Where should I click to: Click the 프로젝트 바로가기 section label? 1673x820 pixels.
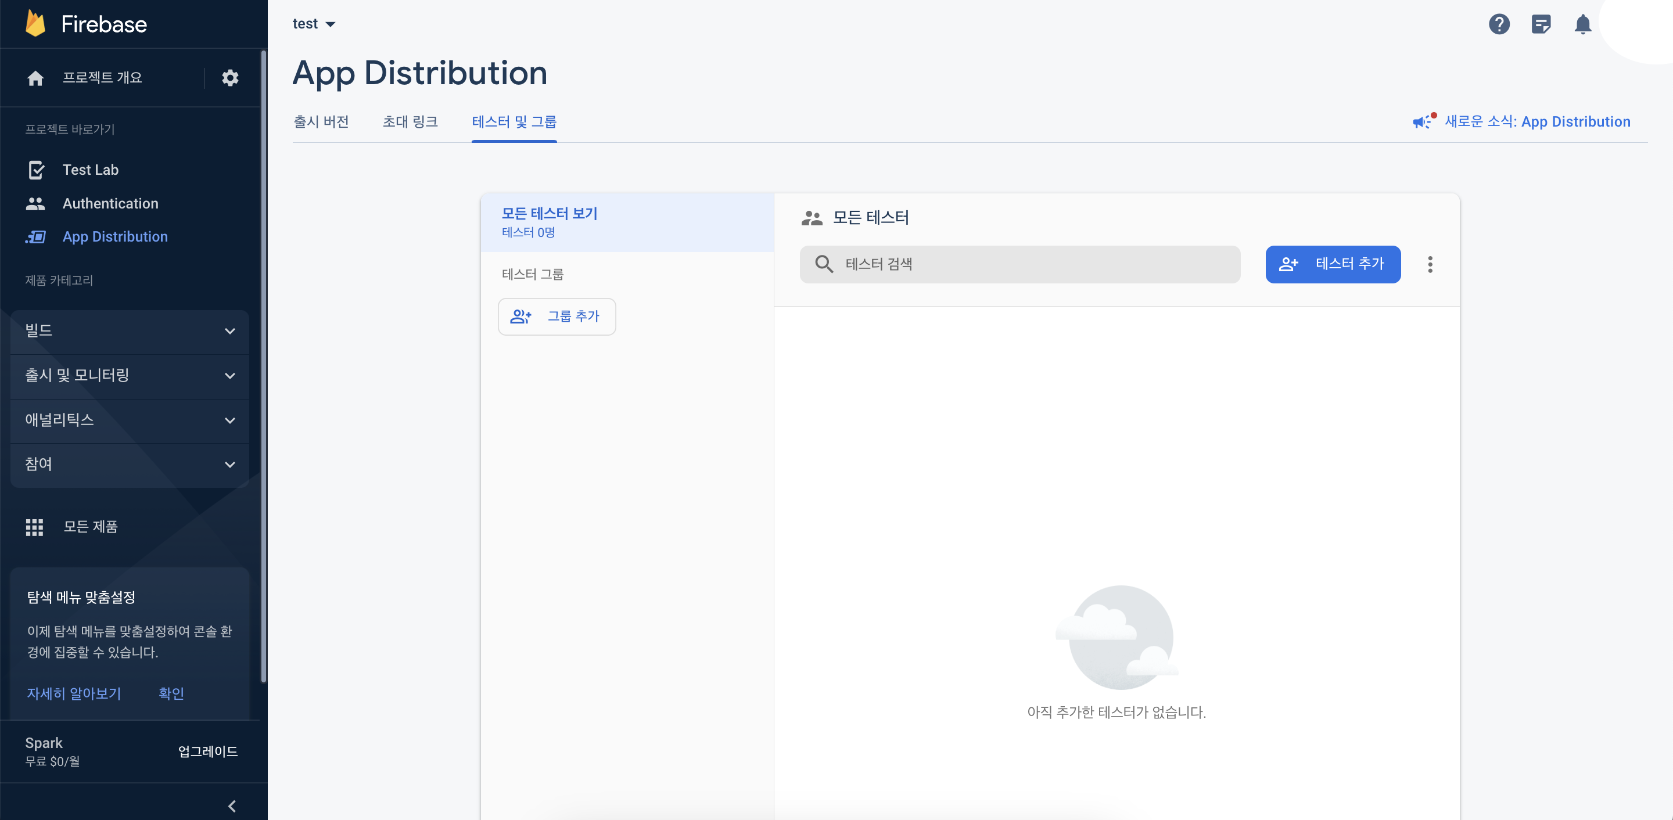(70, 129)
